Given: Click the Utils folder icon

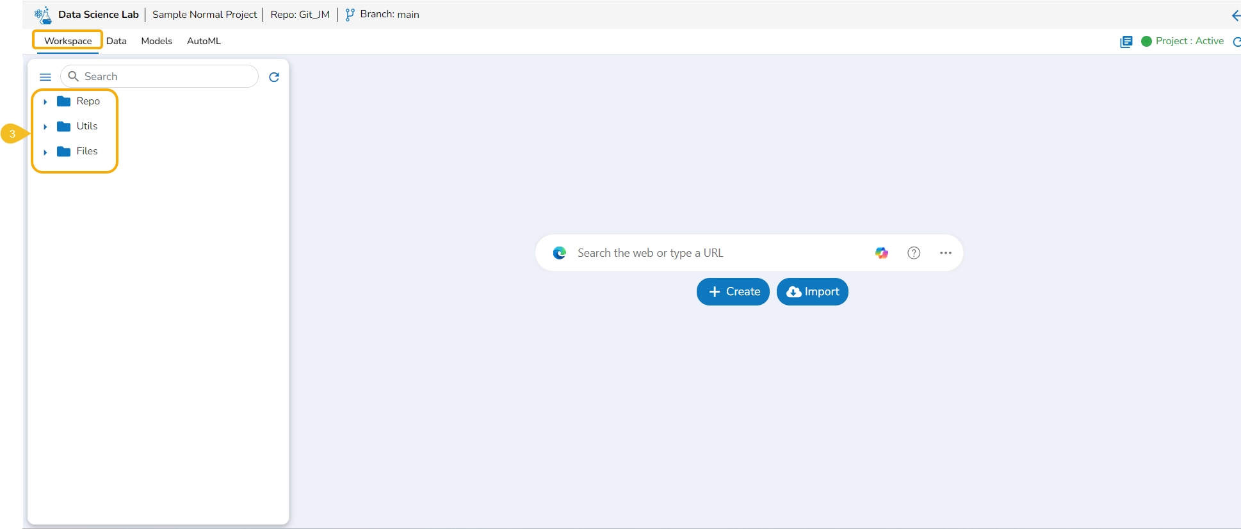Looking at the screenshot, I should [x=63, y=126].
